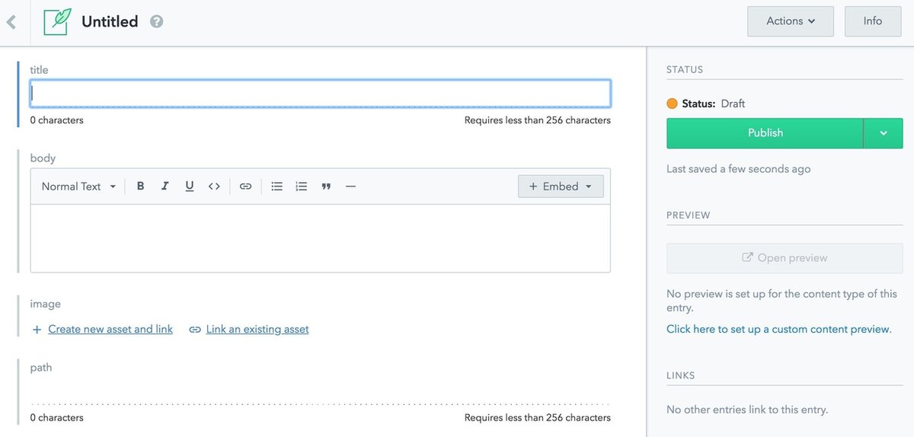Open the Actions dropdown menu

click(x=791, y=21)
